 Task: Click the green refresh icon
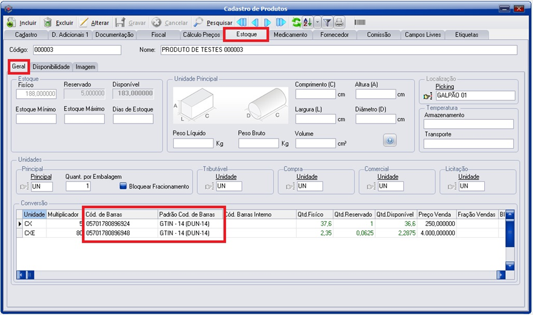click(x=296, y=22)
